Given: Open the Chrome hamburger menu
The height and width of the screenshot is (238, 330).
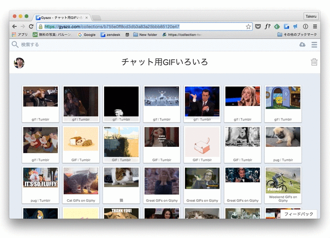Looking at the screenshot, I should click(315, 26).
